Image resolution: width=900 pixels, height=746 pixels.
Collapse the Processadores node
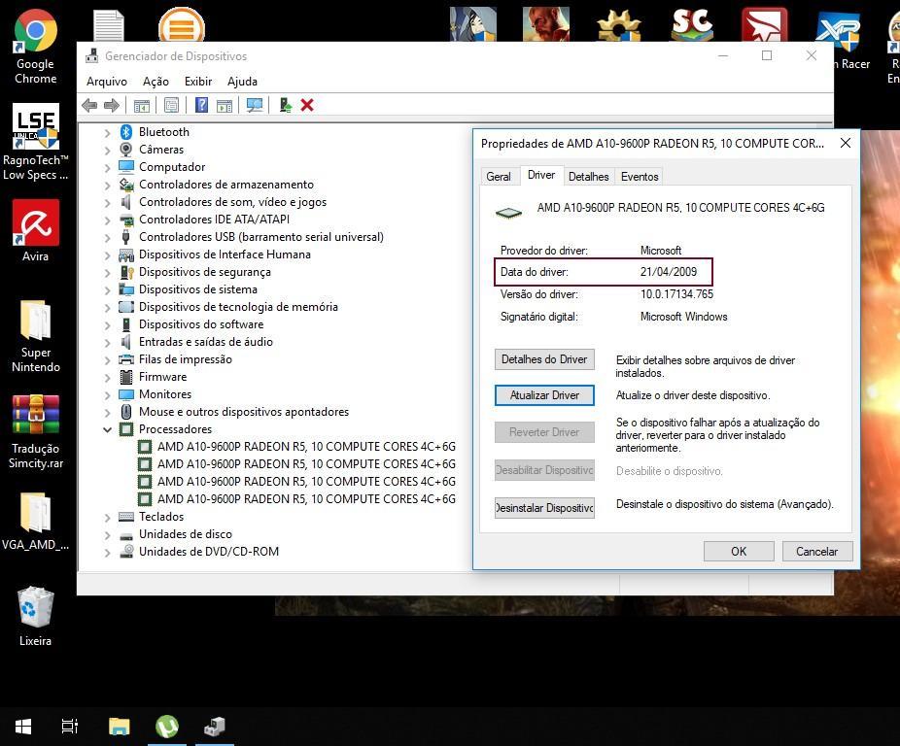coord(107,429)
